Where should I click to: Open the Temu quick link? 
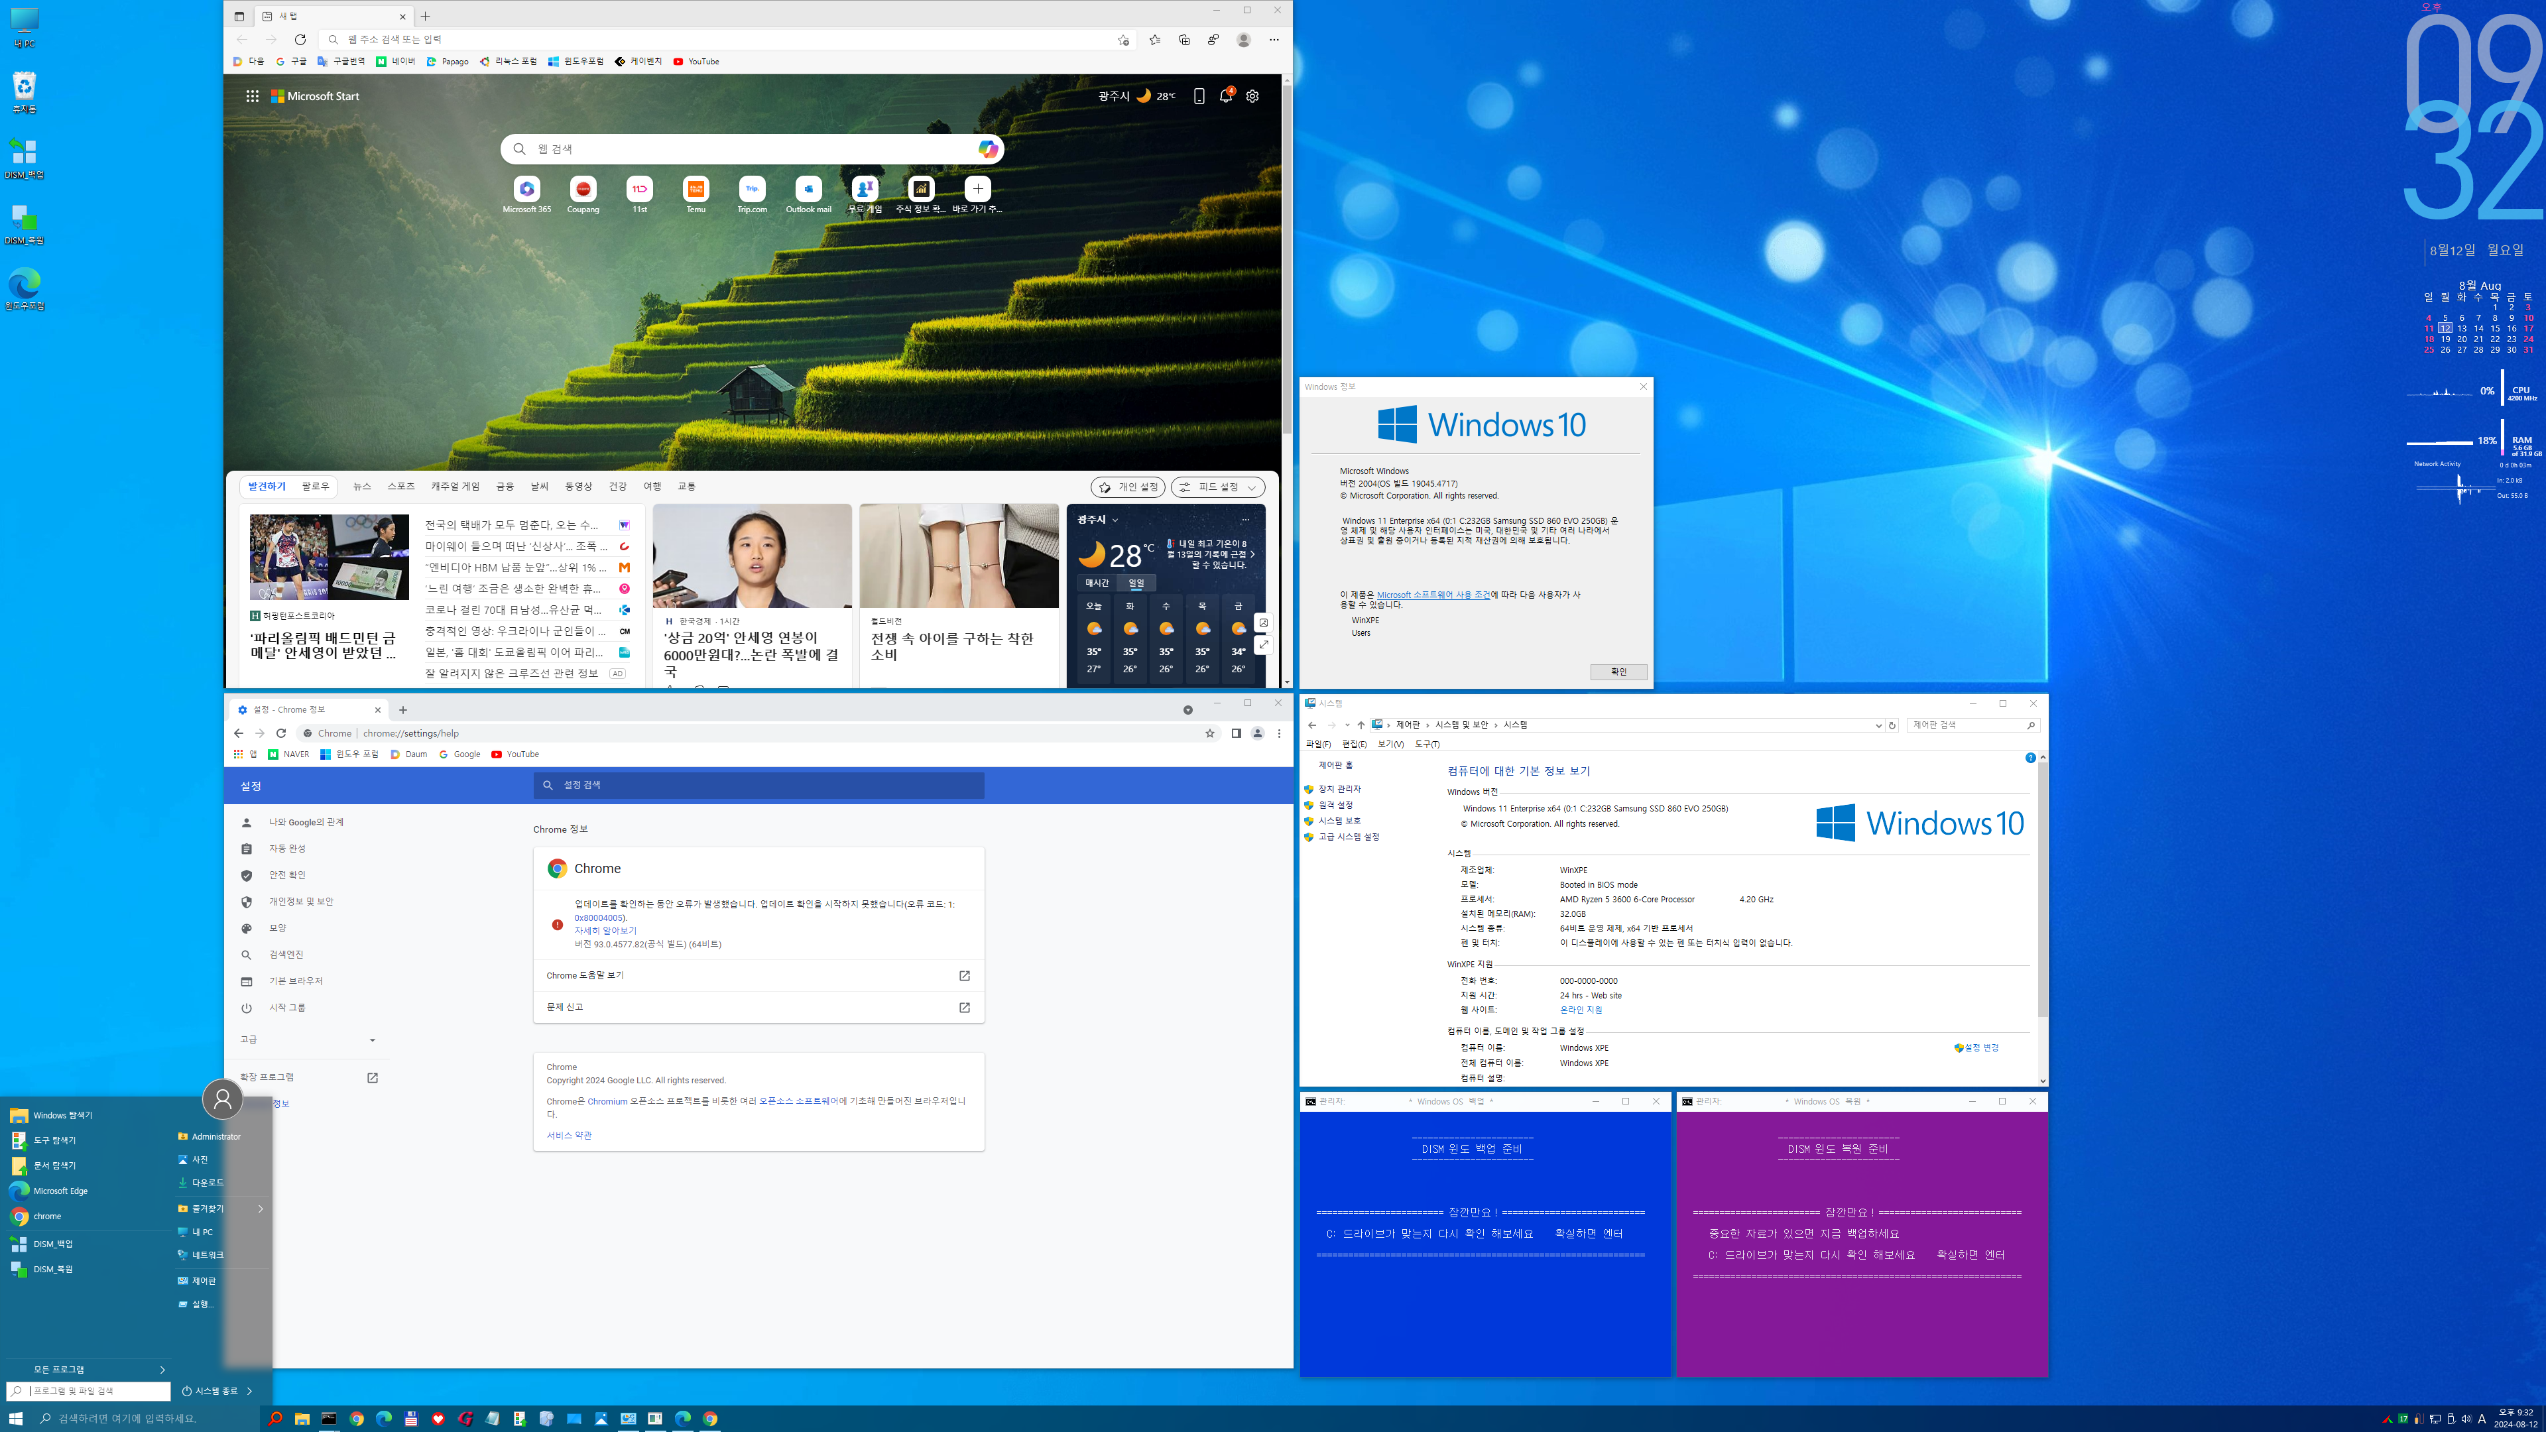696,195
